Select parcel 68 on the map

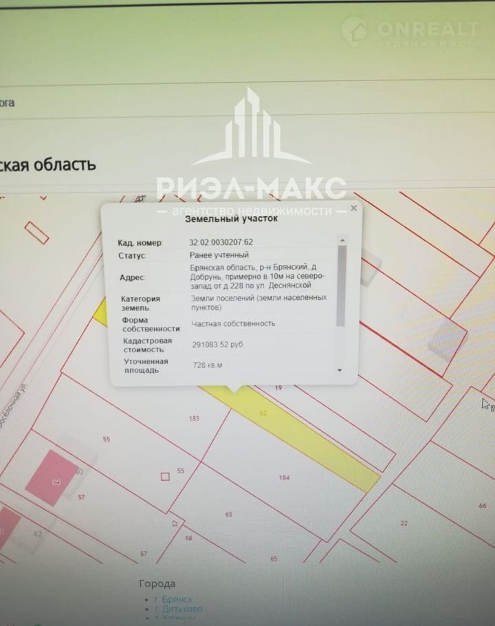tap(188, 538)
